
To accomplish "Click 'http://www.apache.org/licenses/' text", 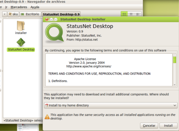I will pyautogui.click(x=89, y=66).
